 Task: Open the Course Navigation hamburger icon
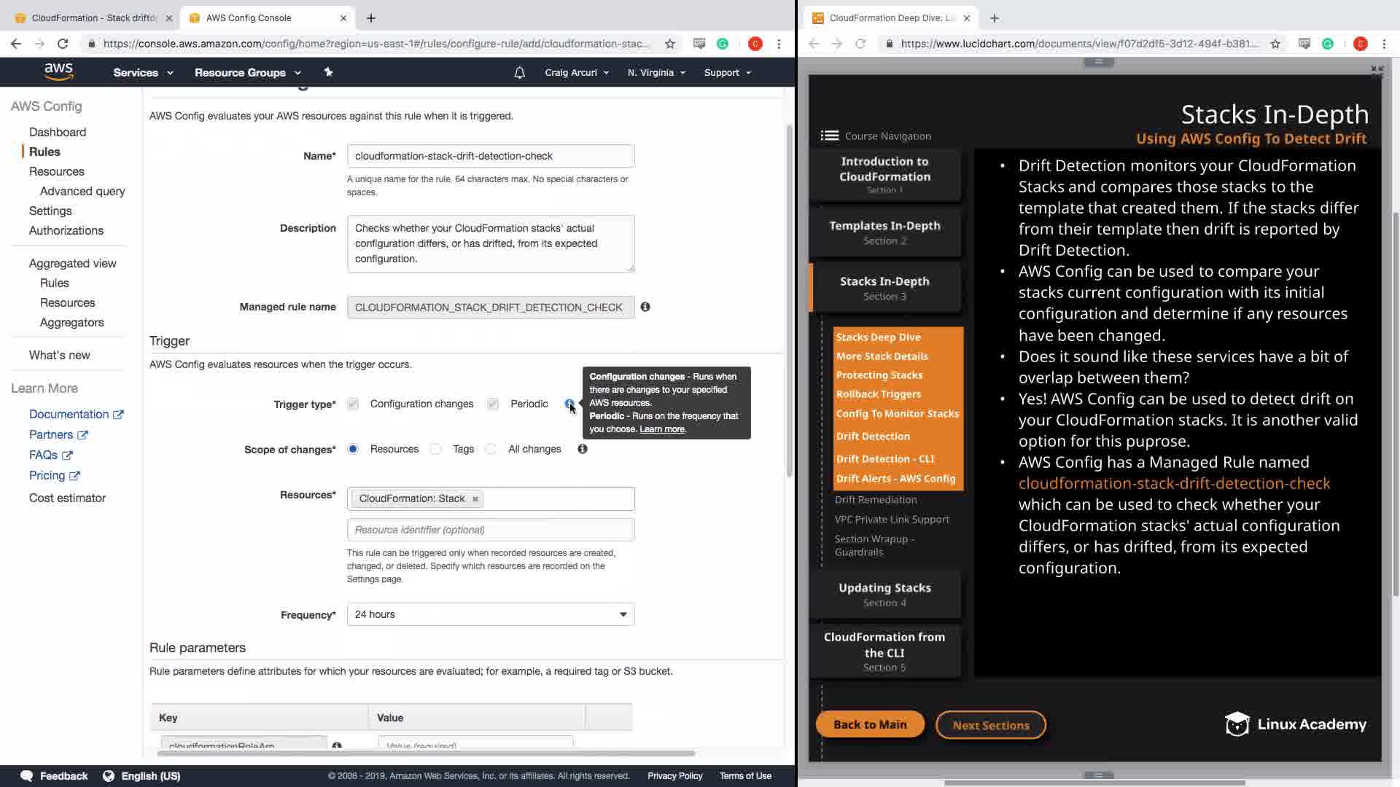(x=829, y=136)
